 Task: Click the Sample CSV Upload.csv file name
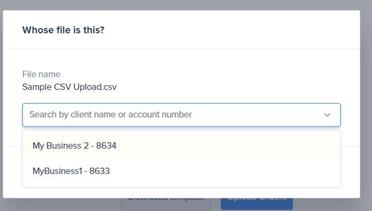tap(70, 87)
